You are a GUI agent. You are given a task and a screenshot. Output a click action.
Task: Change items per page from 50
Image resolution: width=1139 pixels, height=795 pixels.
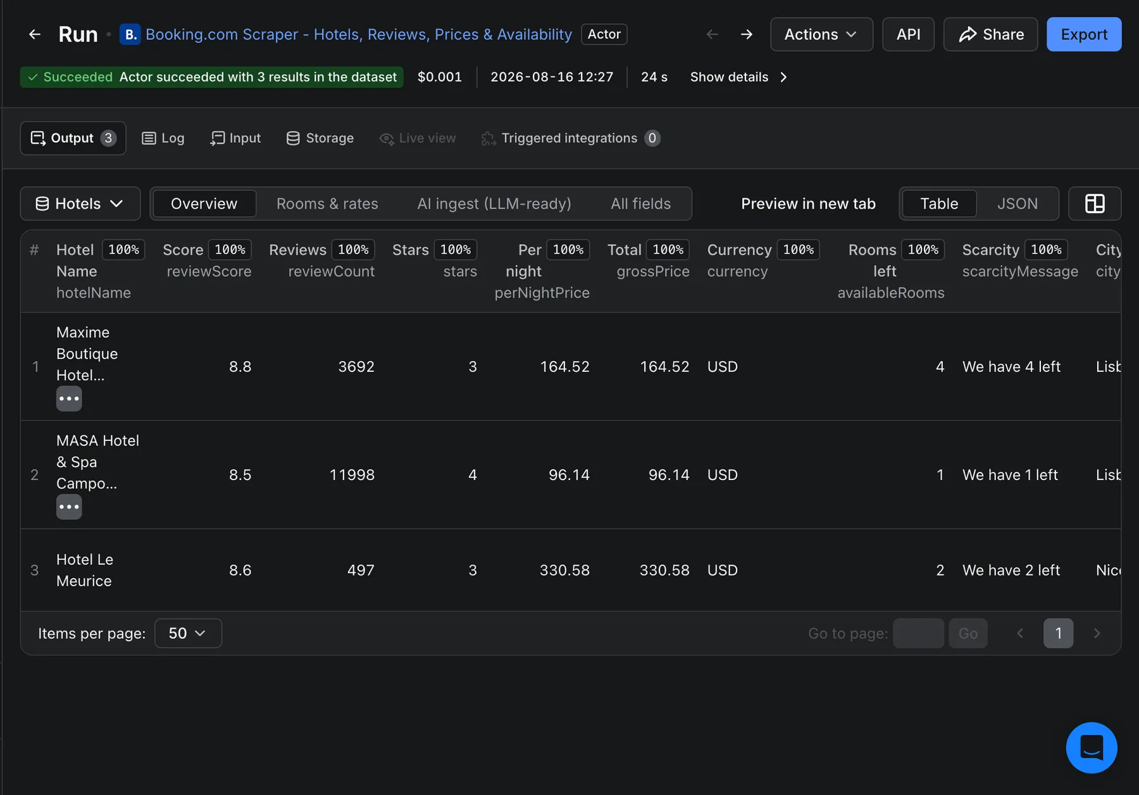pos(188,633)
